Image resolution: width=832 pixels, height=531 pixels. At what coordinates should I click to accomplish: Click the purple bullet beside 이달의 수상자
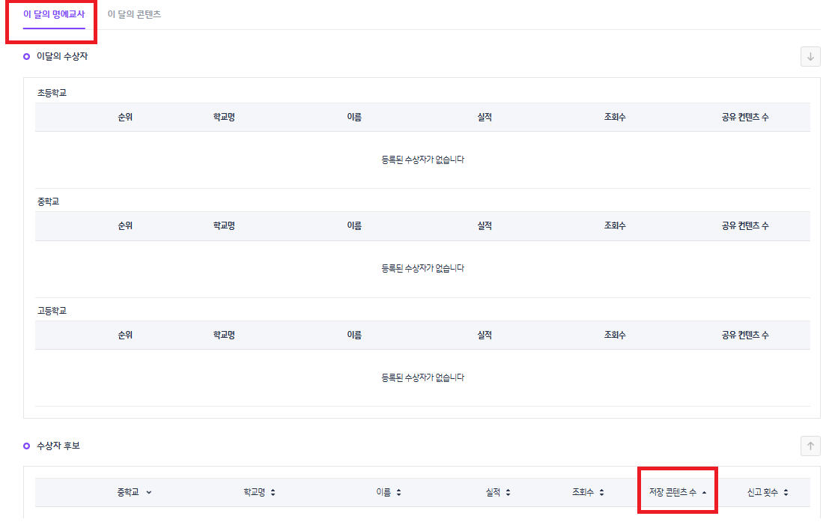pos(27,57)
